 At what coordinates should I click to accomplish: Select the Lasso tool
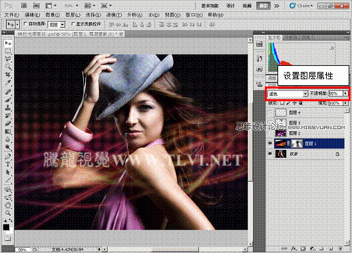(8, 59)
